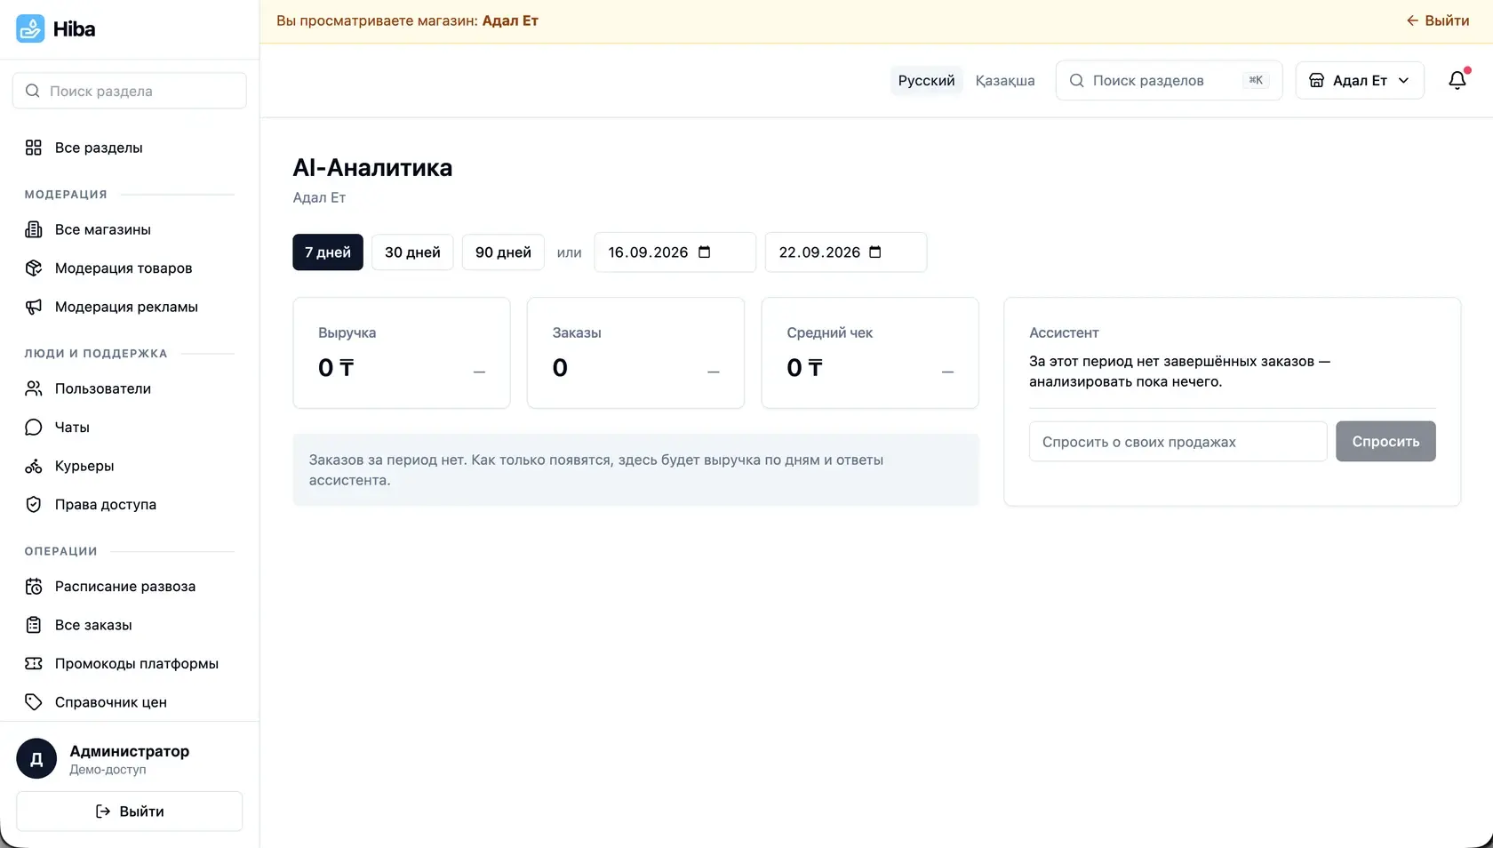Click the Администратор profile avatar

click(36, 758)
